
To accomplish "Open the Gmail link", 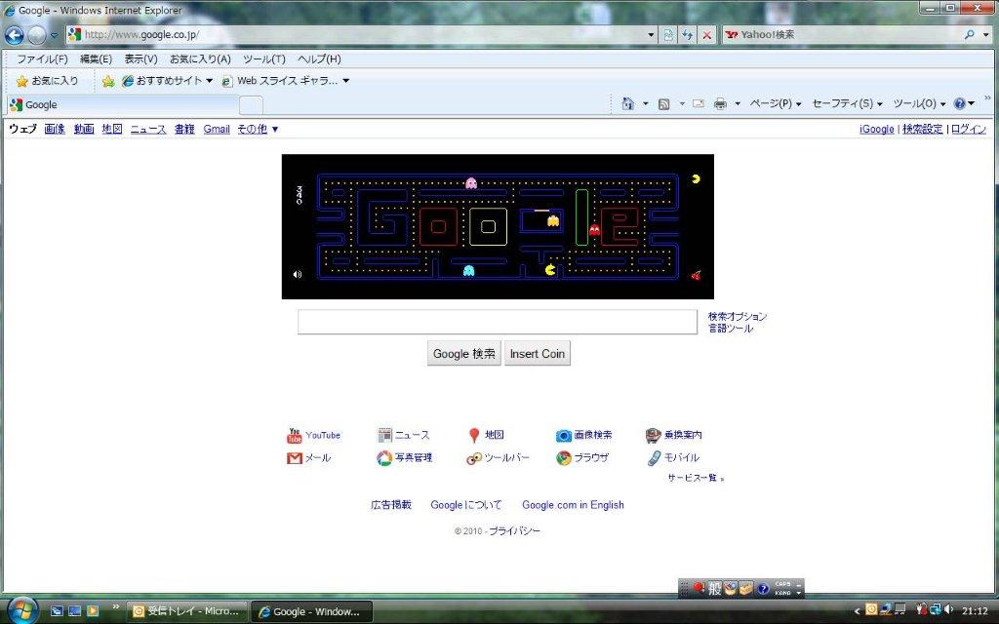I will click(x=217, y=130).
